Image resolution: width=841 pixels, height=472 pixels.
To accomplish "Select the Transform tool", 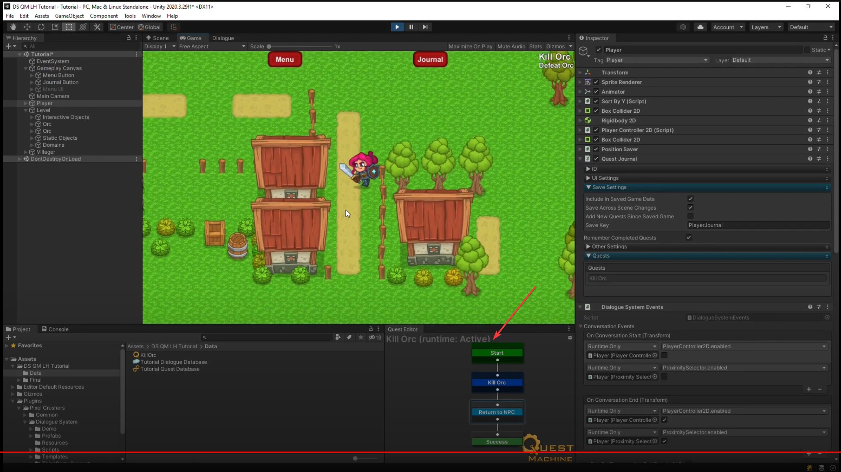I will (83, 27).
